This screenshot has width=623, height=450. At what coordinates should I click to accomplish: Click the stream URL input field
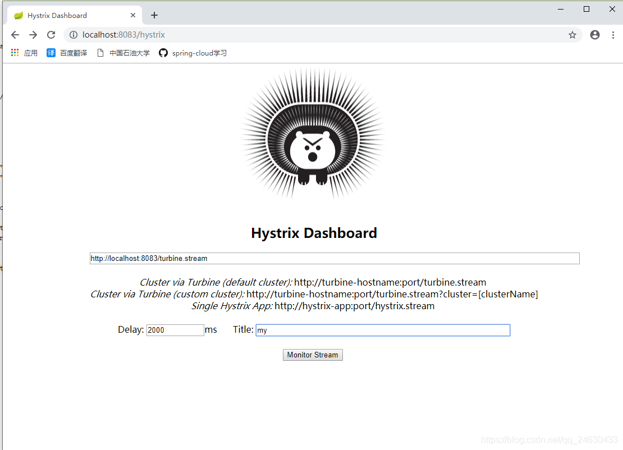point(335,258)
